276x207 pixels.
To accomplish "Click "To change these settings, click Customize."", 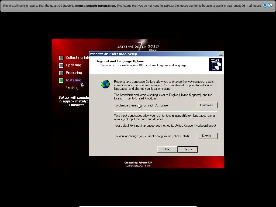I will [x=141, y=105].
